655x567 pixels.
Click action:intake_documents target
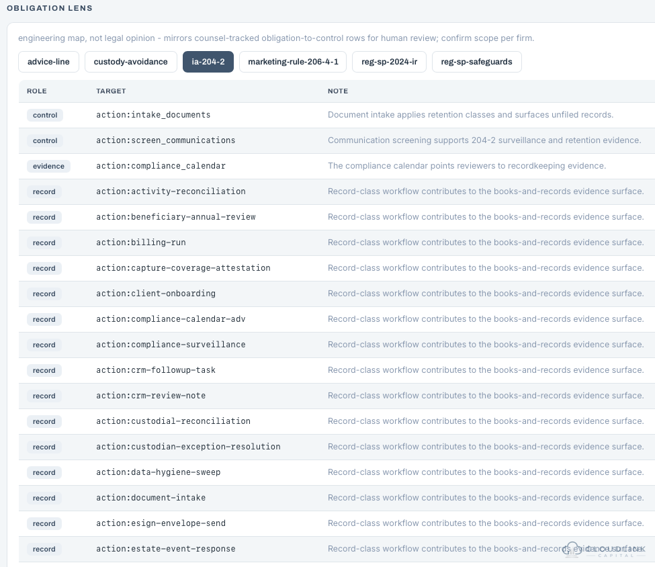click(x=153, y=115)
